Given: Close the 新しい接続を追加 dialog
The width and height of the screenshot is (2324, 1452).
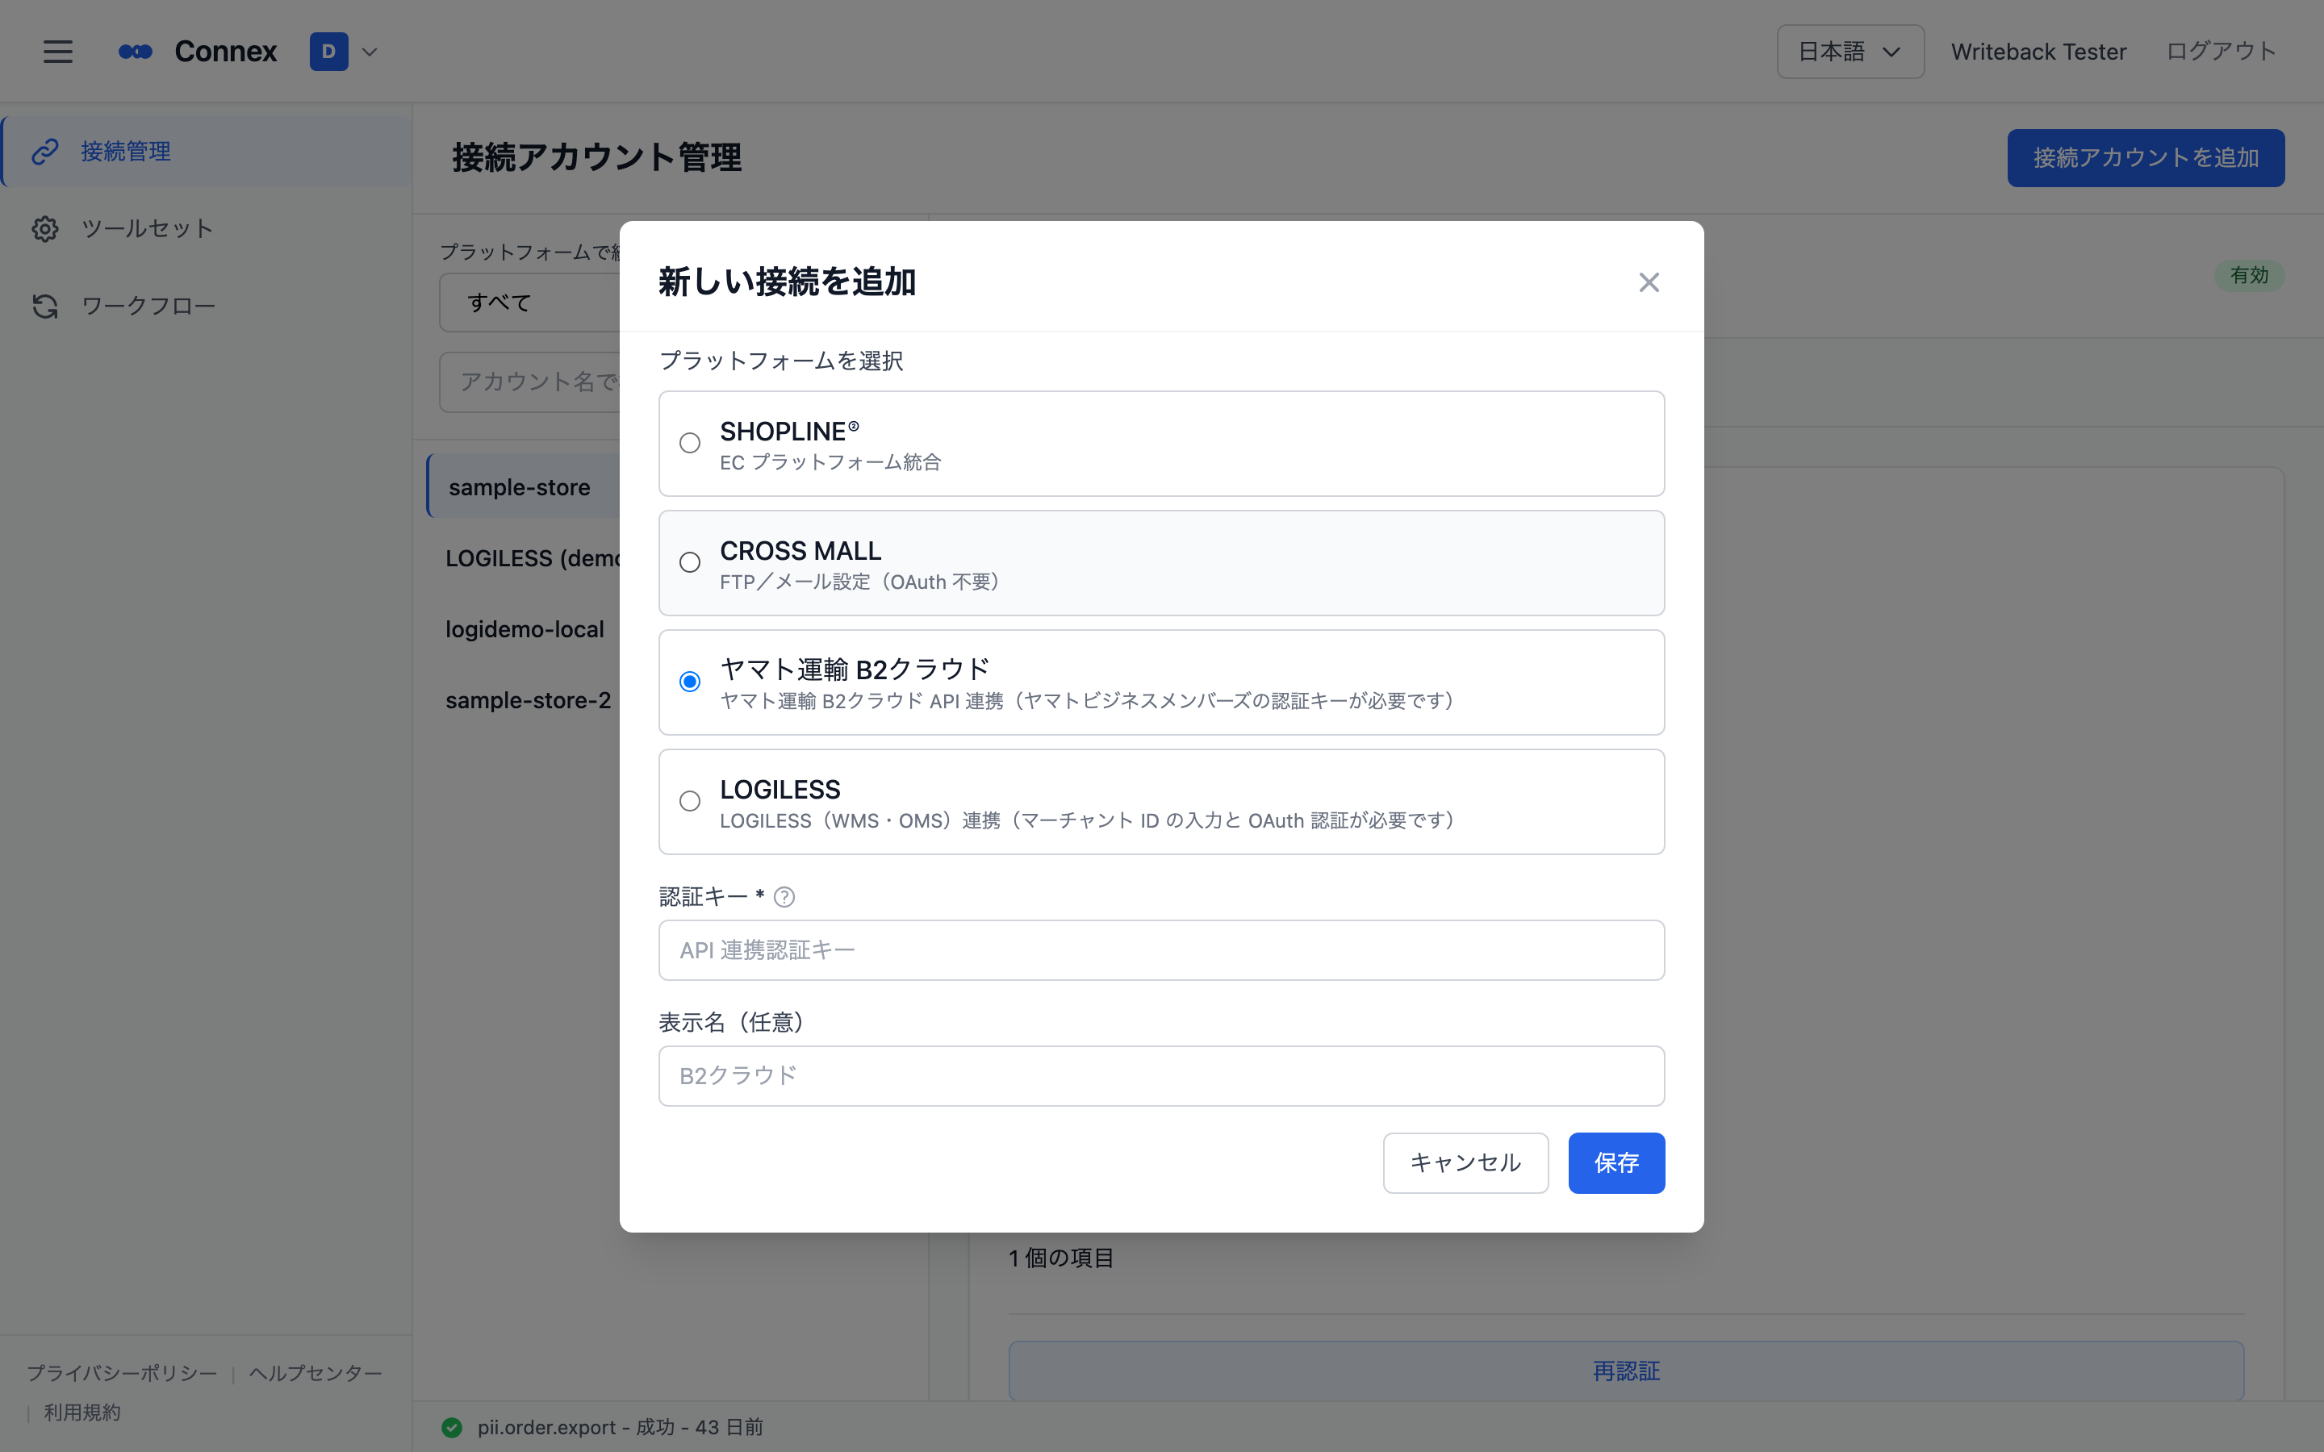Looking at the screenshot, I should tap(1649, 282).
